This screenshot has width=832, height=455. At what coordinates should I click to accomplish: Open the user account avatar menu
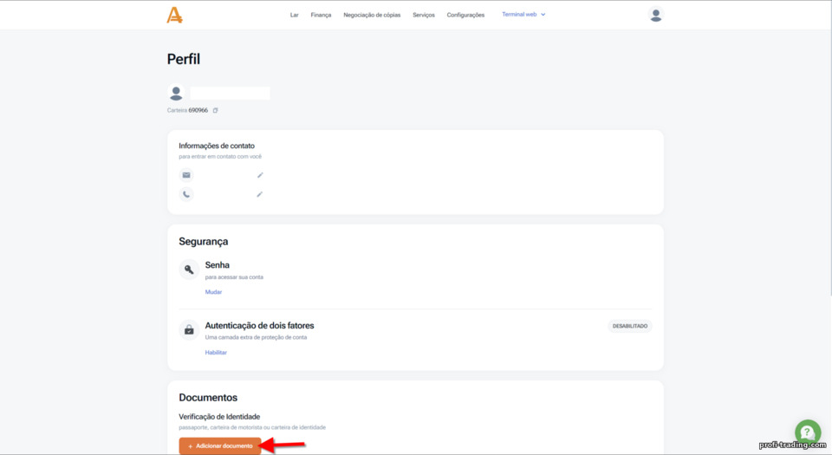tap(656, 15)
